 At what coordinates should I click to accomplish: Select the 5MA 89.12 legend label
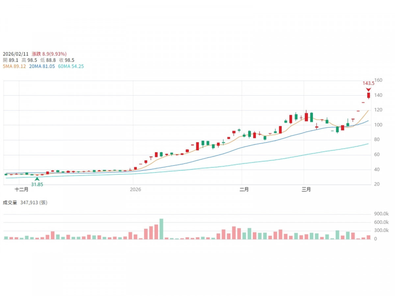pos(14,66)
